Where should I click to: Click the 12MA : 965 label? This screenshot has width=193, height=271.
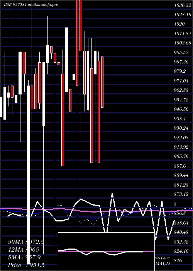[23, 250]
